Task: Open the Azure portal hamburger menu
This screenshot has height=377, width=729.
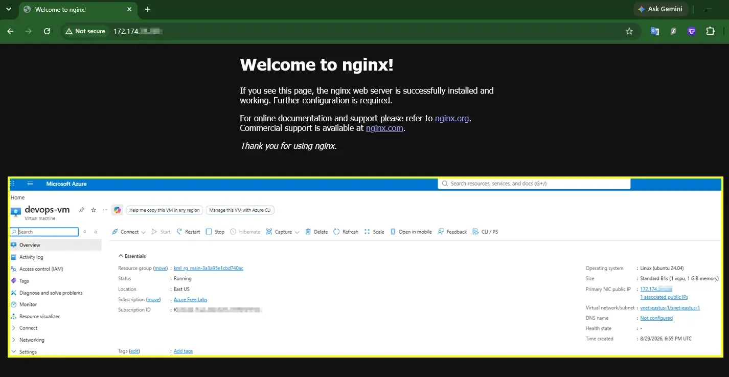Action: 30,184
